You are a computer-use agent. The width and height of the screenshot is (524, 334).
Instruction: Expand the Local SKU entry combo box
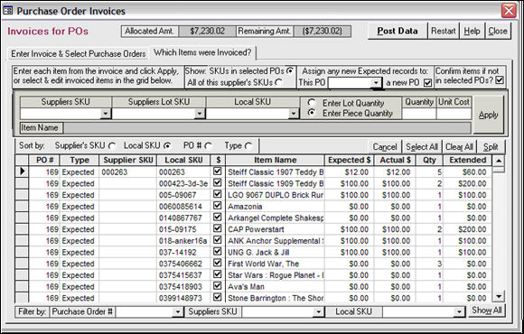click(x=294, y=114)
